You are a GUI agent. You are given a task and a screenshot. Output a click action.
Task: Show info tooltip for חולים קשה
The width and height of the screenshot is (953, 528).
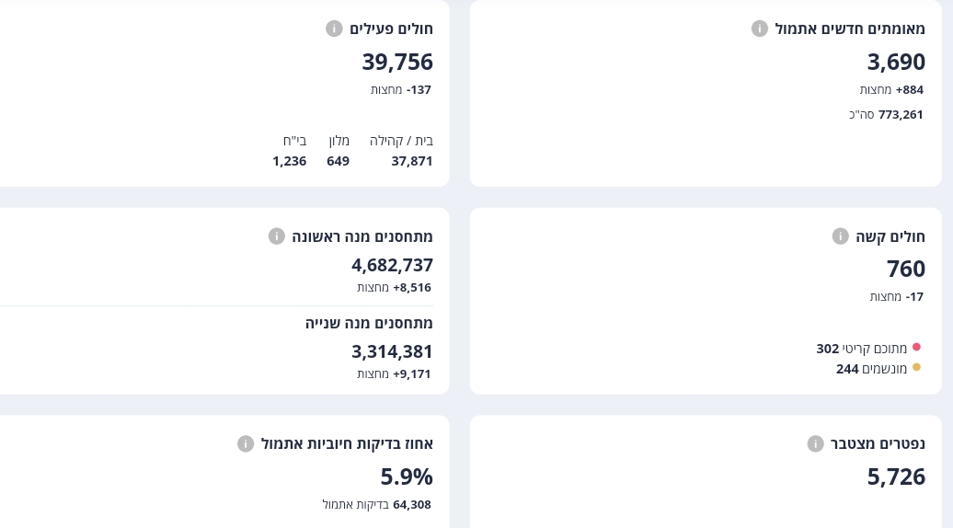[840, 236]
